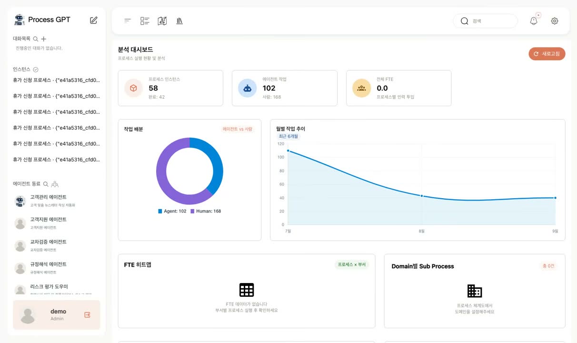Click the grid icon in FTE 히트맵

coord(247,290)
